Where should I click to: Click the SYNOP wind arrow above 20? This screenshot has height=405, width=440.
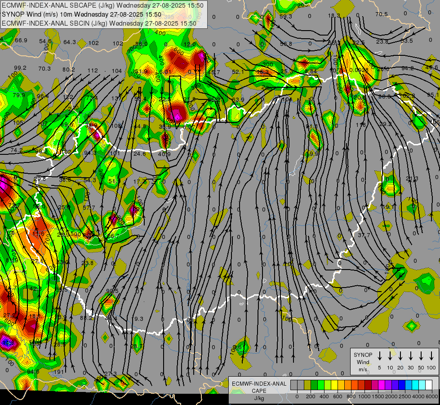pyautogui.click(x=400, y=356)
